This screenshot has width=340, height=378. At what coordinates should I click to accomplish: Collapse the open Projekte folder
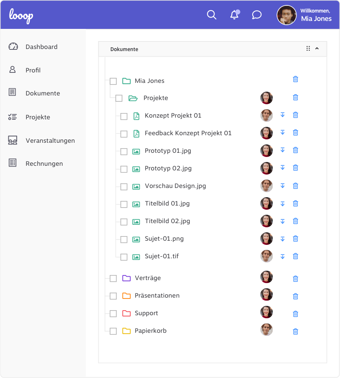pyautogui.click(x=133, y=98)
